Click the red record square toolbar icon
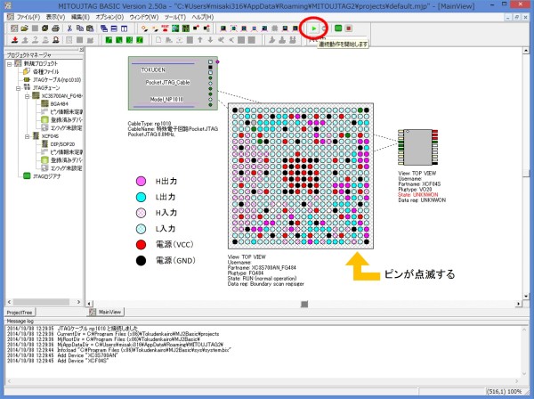The height and width of the screenshot is (399, 534). coord(350,28)
